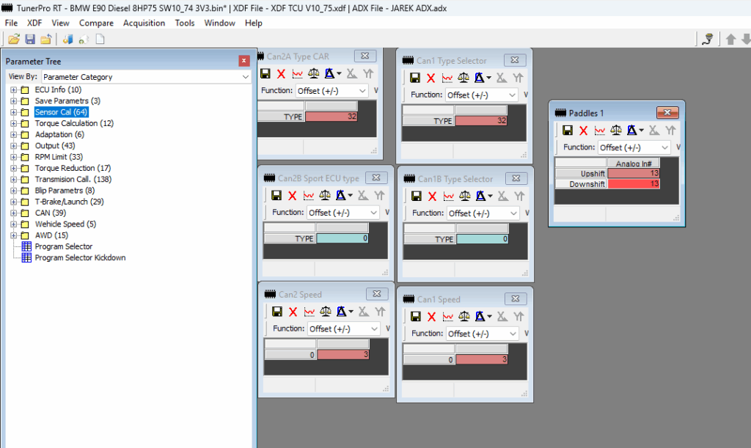751x448 pixels.
Task: Open the Acquisition menu
Action: (144, 23)
